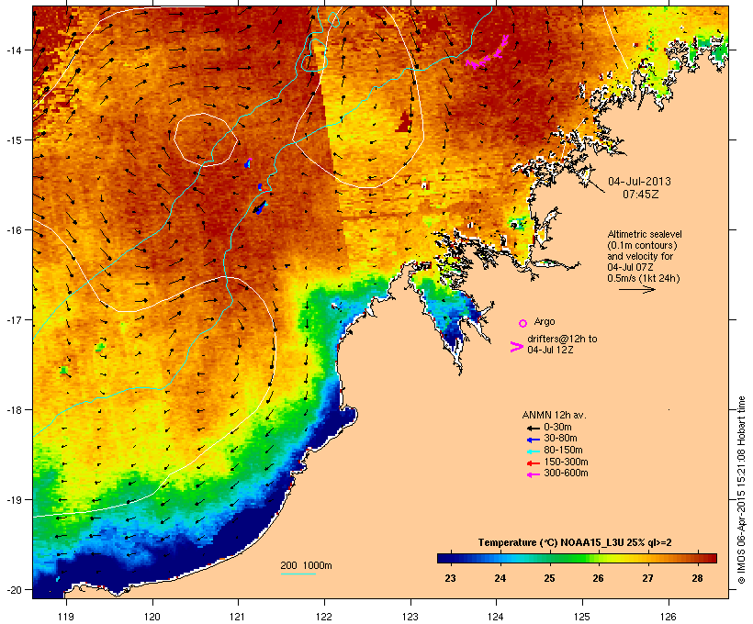Click the longitude axis label 120
The width and height of the screenshot is (753, 624).
(x=152, y=617)
